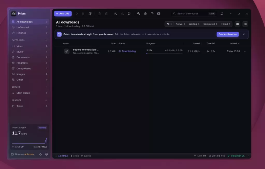Click the Fedora download progress bar
The image size is (265, 169).
(x=164, y=53)
